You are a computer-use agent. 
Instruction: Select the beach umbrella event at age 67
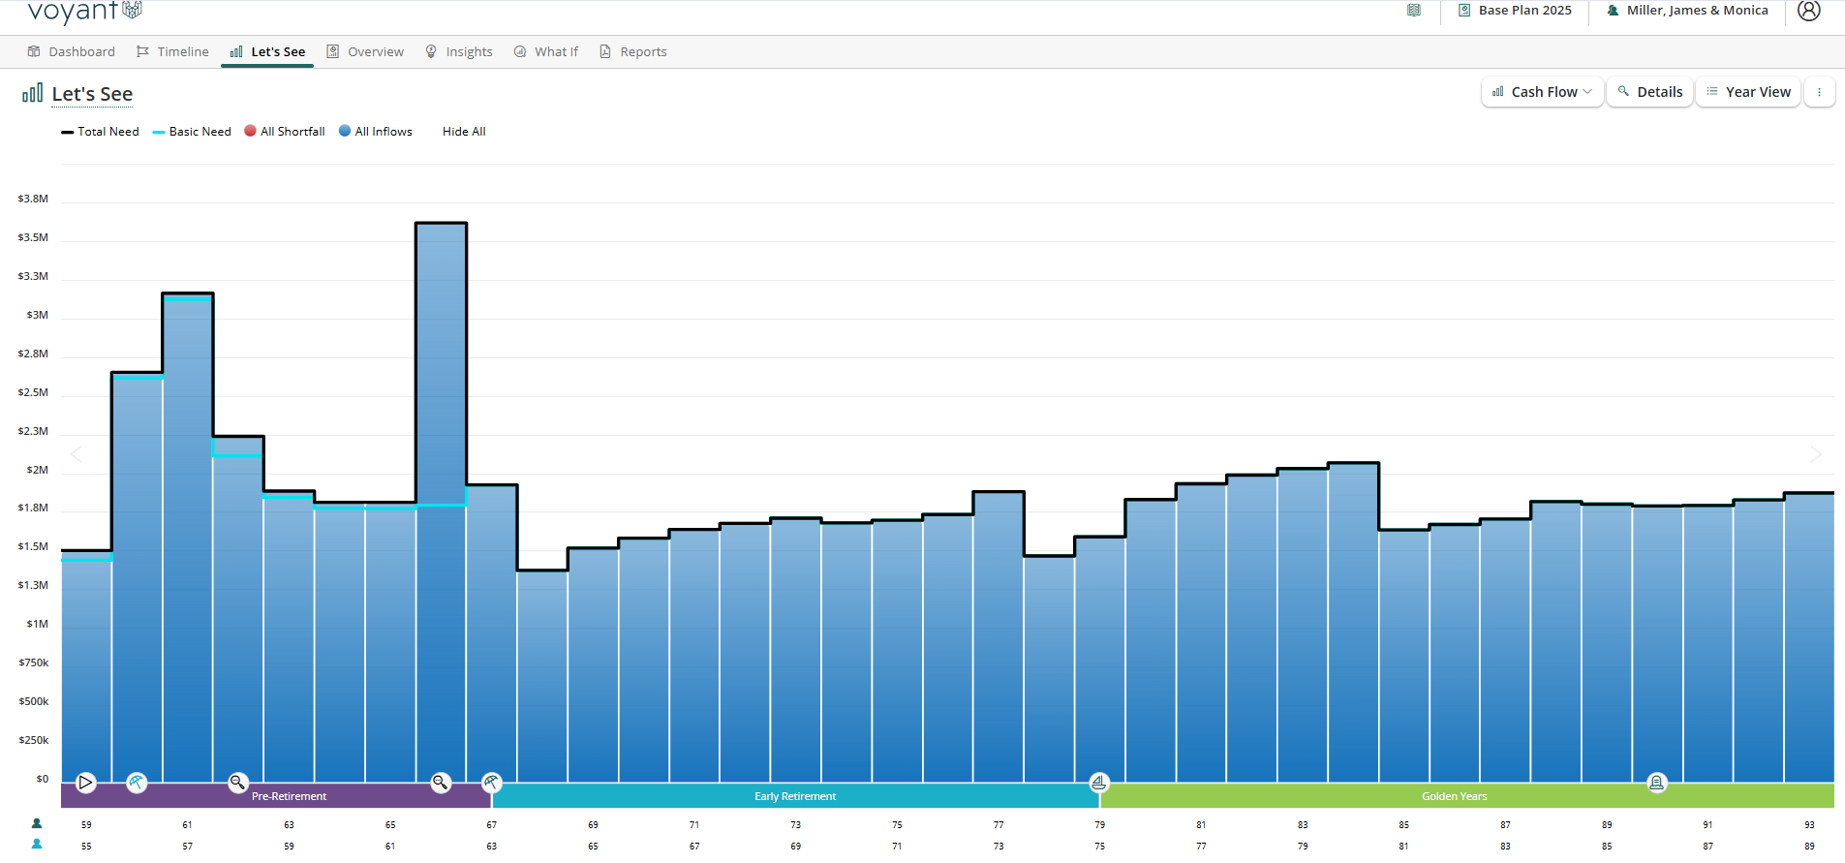pos(492,783)
